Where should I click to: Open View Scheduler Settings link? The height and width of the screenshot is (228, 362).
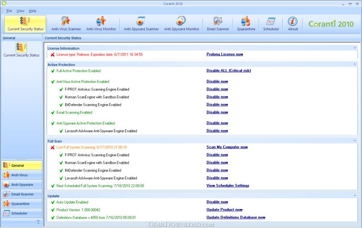pyautogui.click(x=228, y=185)
